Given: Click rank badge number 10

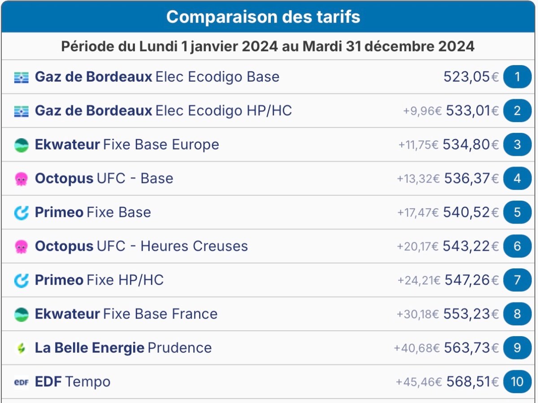Looking at the screenshot, I should 517,382.
